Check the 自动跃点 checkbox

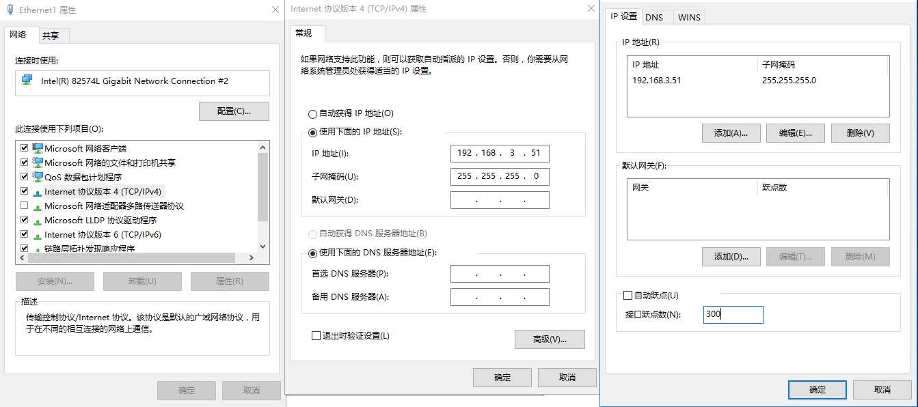pyautogui.click(x=627, y=296)
